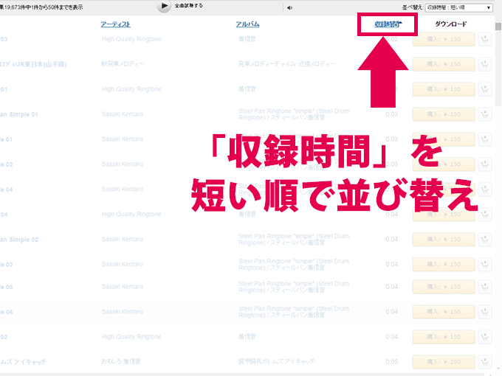Screen dimensions: 502x376
Task: Buy the 駅発車メロディー track for ¥150
Action: point(443,64)
